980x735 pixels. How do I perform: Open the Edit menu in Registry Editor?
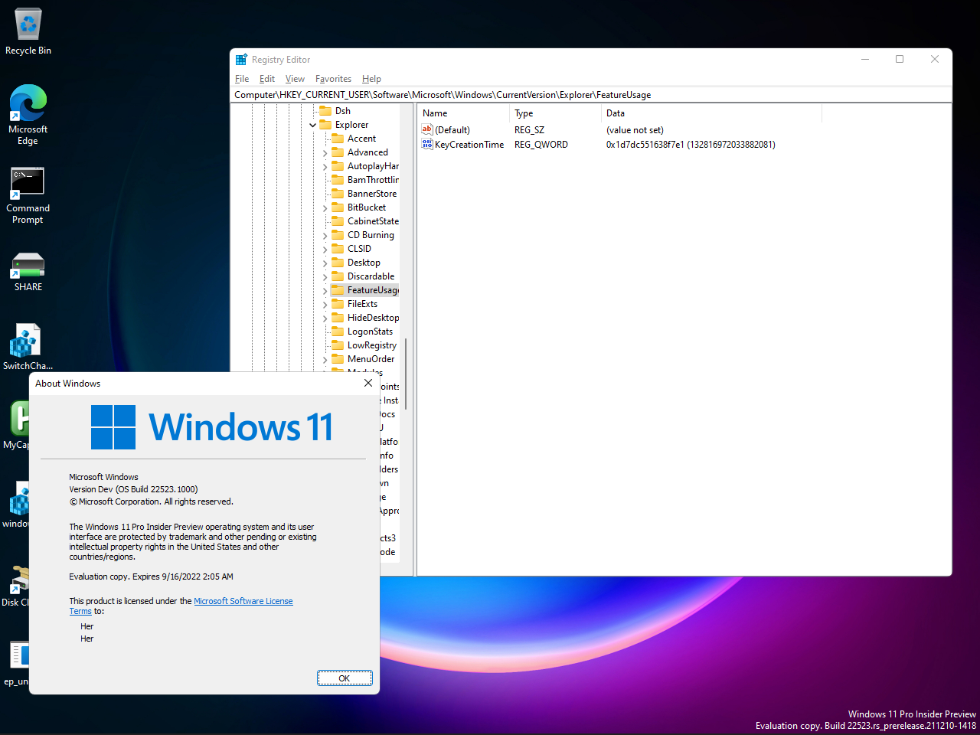[267, 79]
